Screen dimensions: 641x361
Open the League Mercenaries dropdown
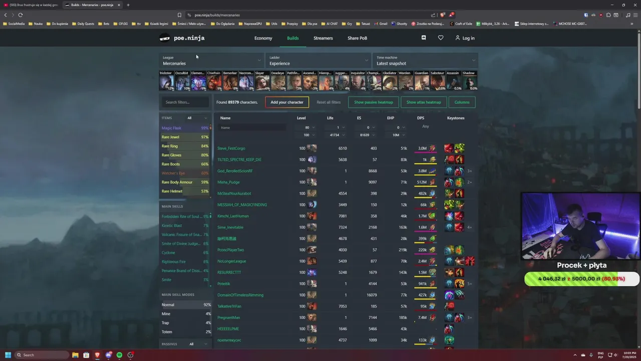coord(212,61)
